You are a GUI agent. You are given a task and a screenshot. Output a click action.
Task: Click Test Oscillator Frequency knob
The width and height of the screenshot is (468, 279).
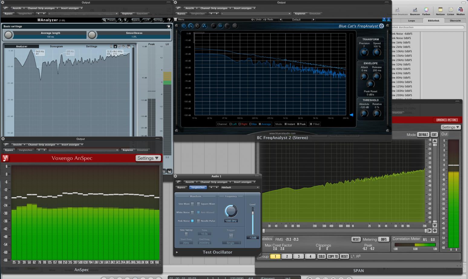(231, 211)
